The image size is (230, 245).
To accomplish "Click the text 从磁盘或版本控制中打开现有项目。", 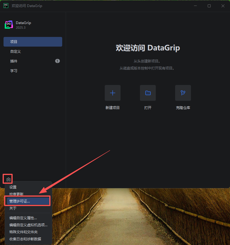I will click(x=147, y=68).
